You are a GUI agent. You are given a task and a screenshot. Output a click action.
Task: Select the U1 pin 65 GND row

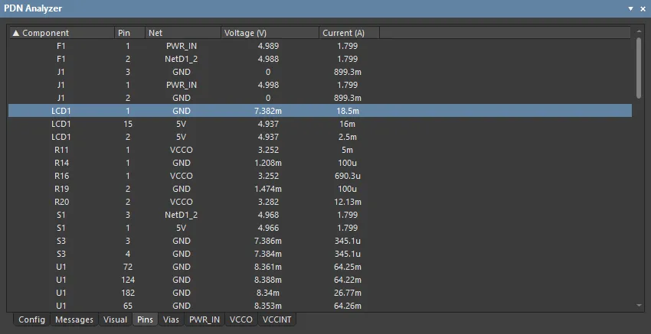pos(320,306)
